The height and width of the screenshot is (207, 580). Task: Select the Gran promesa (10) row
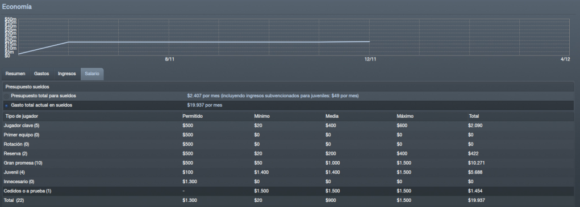click(x=289, y=163)
